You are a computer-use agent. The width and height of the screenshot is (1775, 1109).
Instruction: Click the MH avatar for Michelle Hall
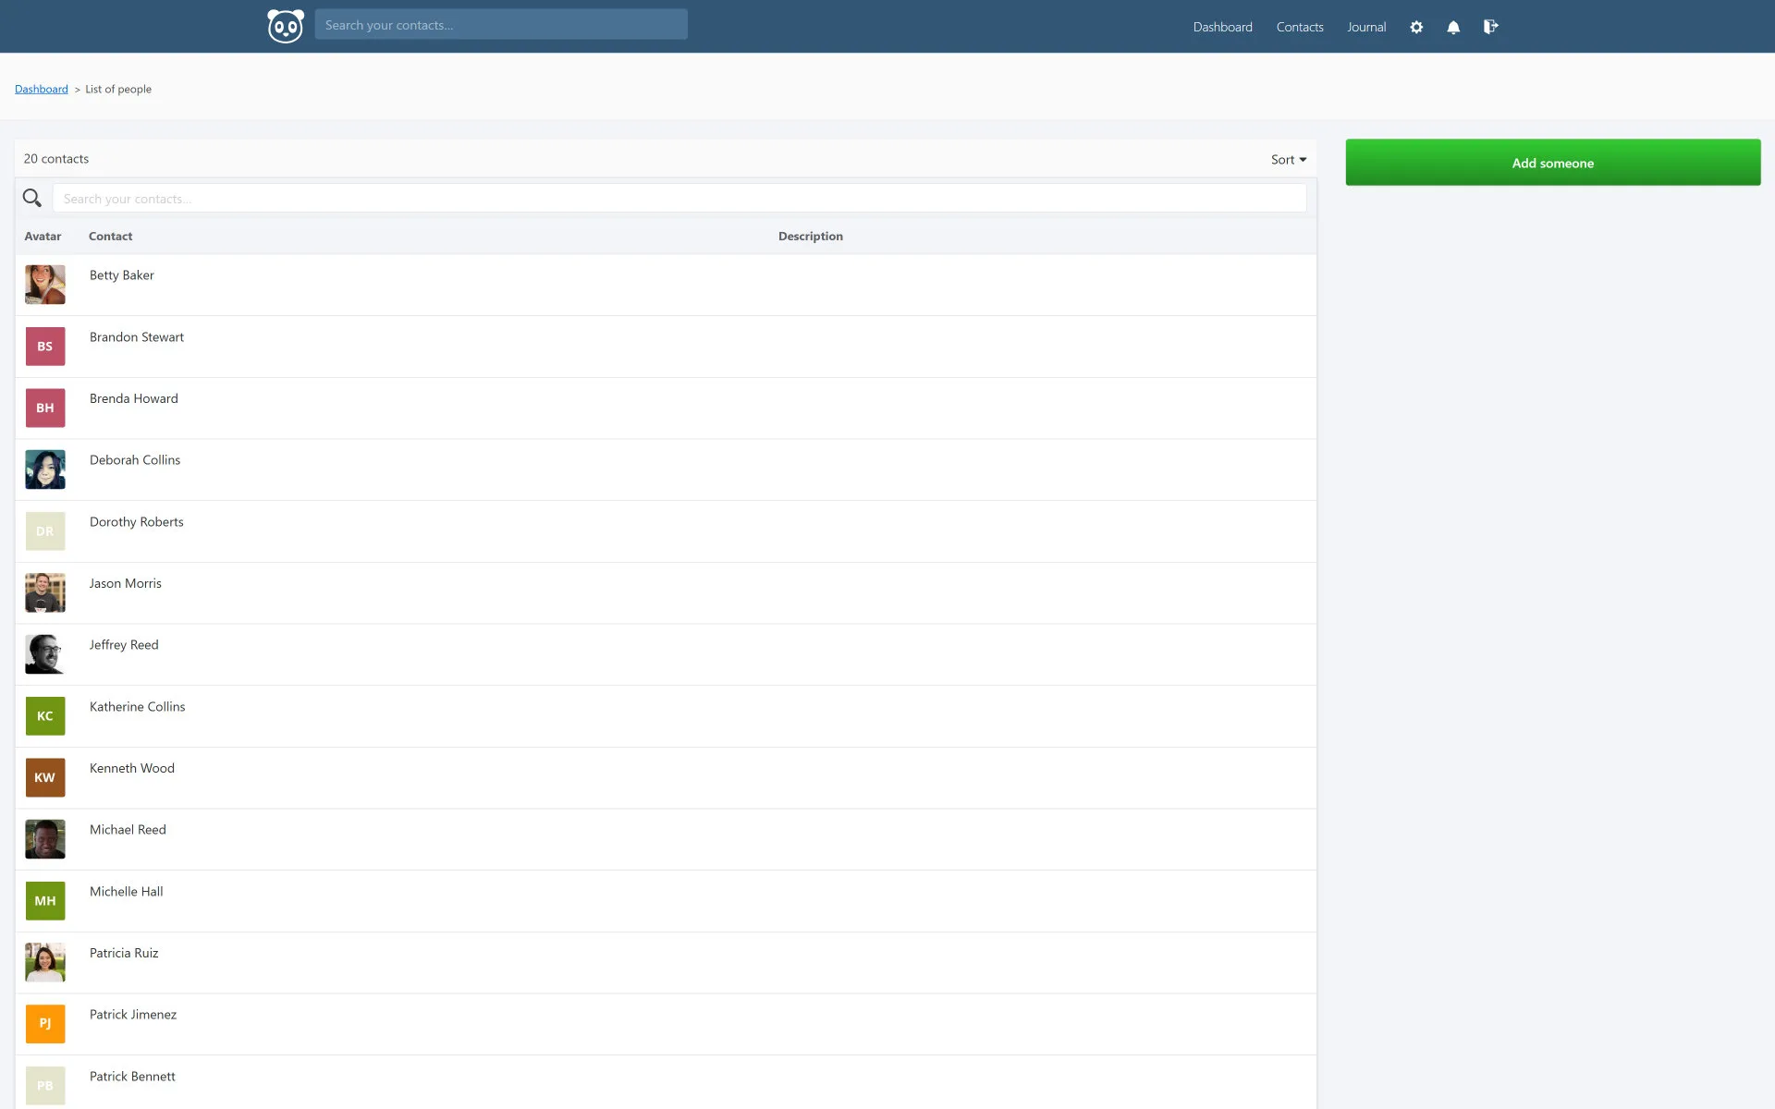[x=45, y=901]
